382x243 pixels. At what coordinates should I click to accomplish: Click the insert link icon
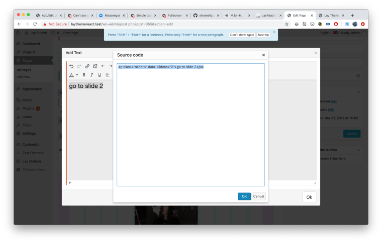coord(87,66)
